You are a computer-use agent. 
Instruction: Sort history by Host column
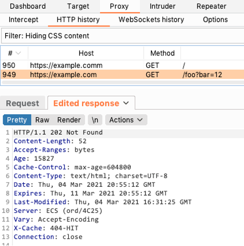(86, 53)
